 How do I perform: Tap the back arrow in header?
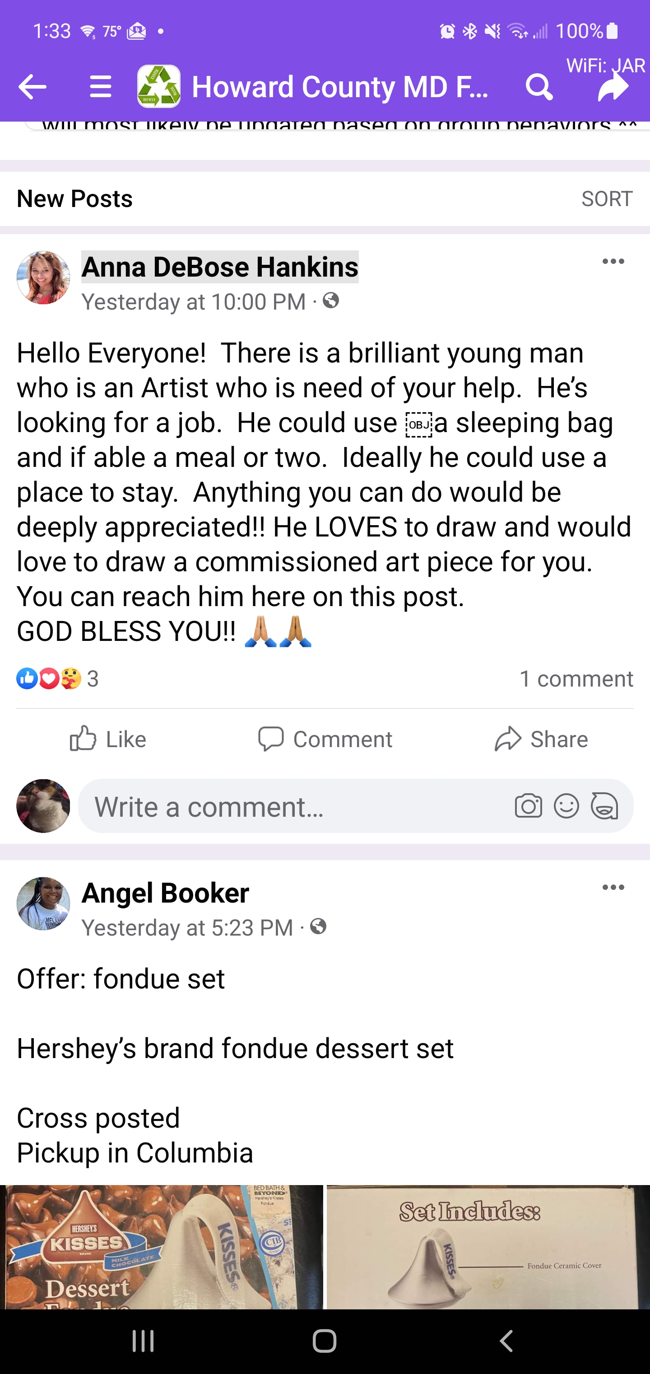click(x=32, y=87)
